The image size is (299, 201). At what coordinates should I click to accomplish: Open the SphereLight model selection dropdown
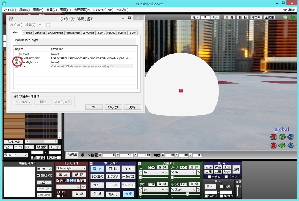coord(71,168)
